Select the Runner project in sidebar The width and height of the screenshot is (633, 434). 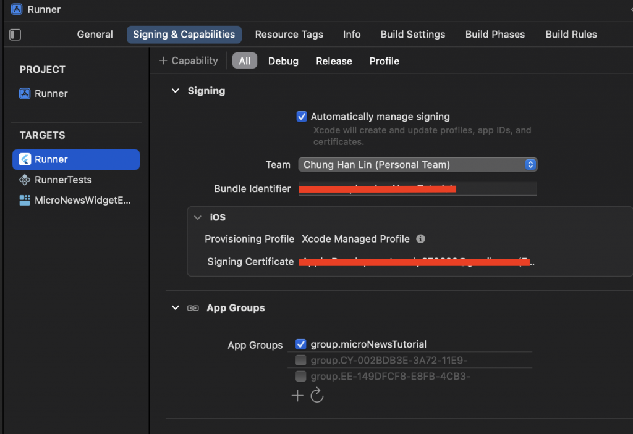(51, 94)
